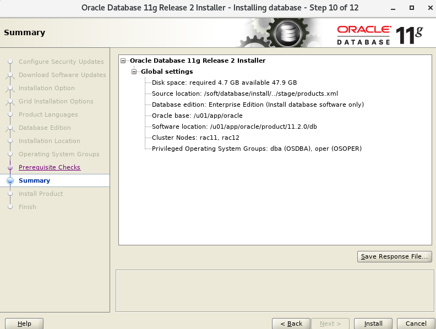Select the Source location tree entry
The image size is (436, 329).
tap(244, 94)
